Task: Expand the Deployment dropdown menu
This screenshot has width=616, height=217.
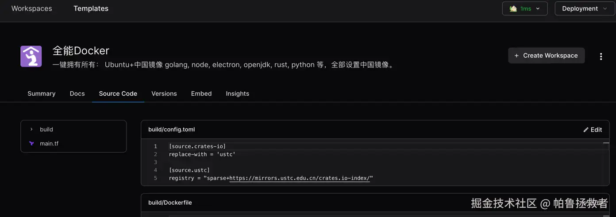Action: pyautogui.click(x=584, y=9)
